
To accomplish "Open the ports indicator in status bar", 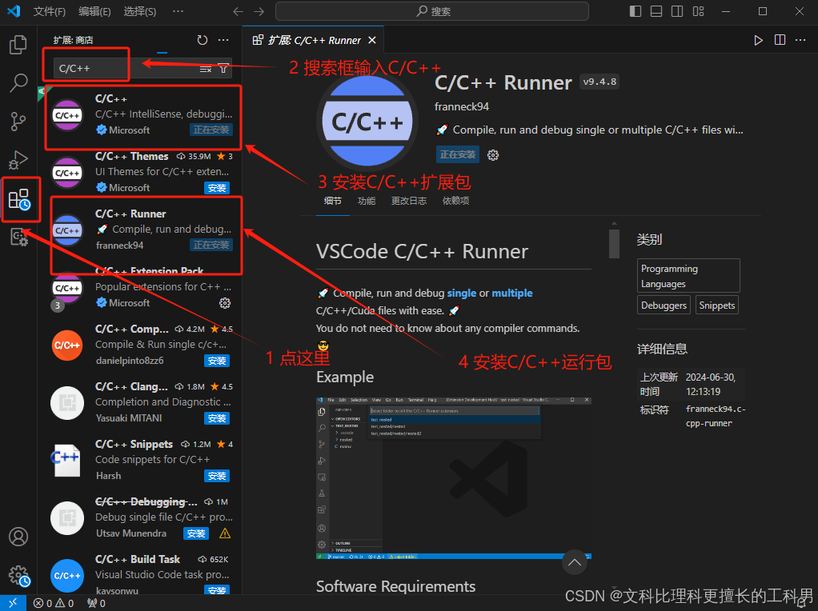I will (97, 603).
